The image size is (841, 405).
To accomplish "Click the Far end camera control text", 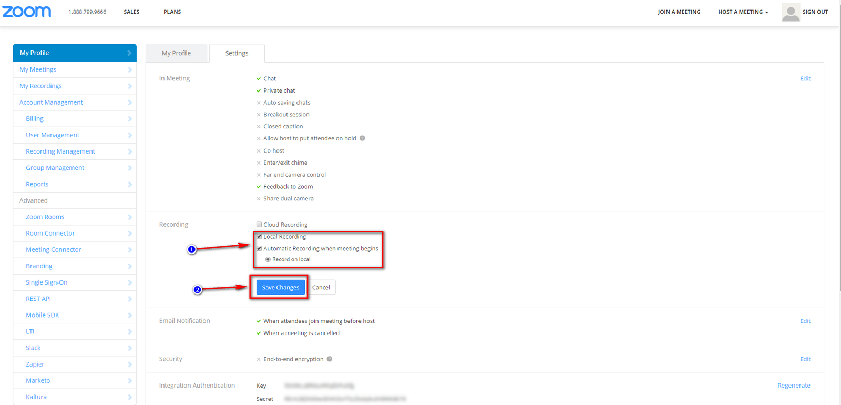I will [295, 175].
